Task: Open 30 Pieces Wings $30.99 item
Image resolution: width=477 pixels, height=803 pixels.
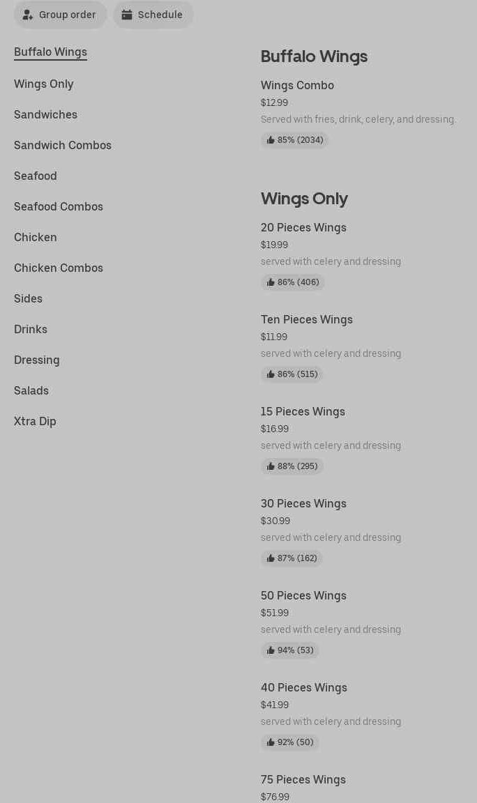Action: (x=303, y=503)
